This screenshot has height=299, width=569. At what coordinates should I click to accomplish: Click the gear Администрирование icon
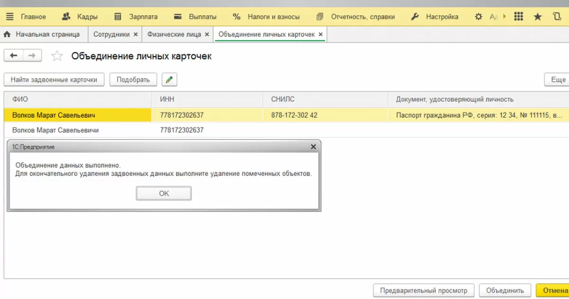(x=478, y=17)
